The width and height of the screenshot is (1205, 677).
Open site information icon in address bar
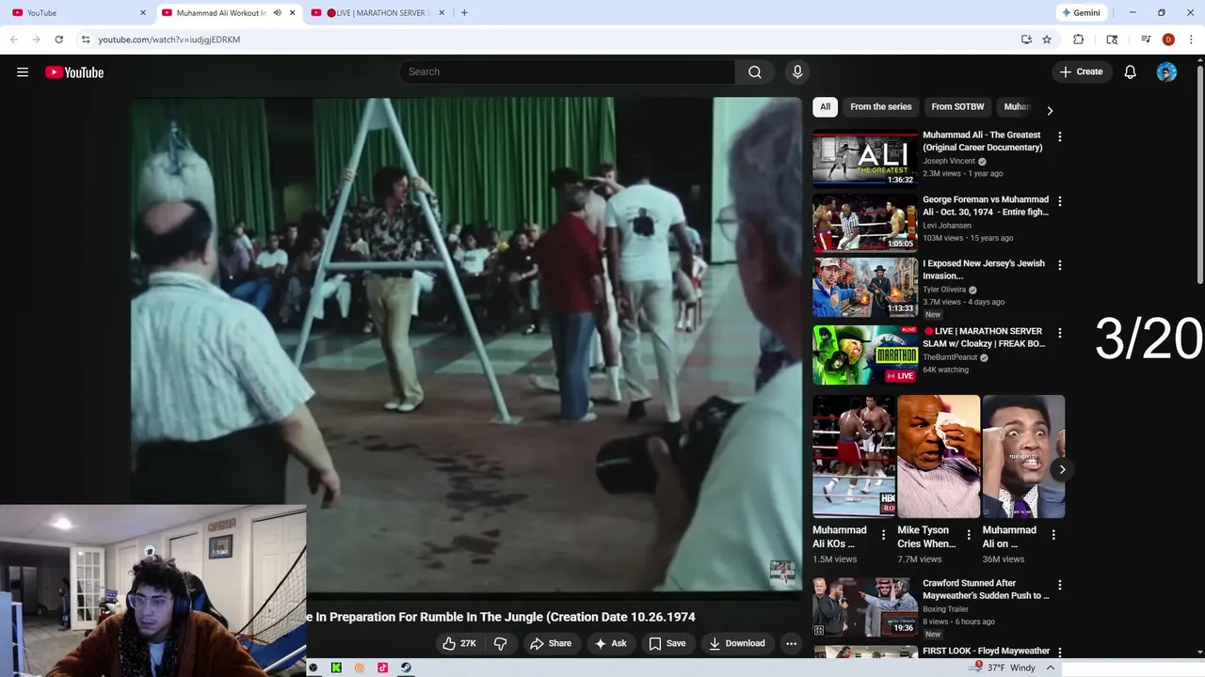(x=86, y=39)
